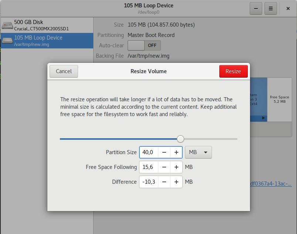Minimize the Disks window

[x=256, y=8]
